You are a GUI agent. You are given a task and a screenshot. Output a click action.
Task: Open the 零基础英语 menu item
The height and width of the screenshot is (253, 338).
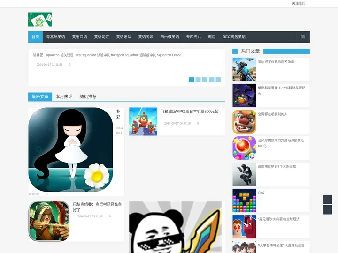55,37
